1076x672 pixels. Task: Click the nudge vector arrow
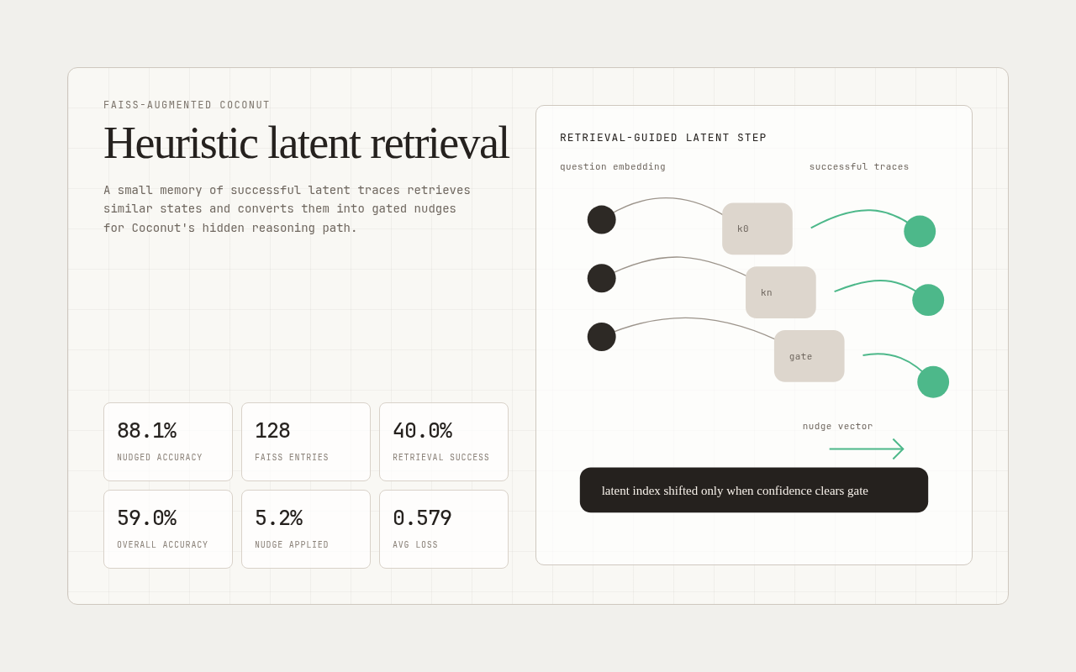click(867, 449)
